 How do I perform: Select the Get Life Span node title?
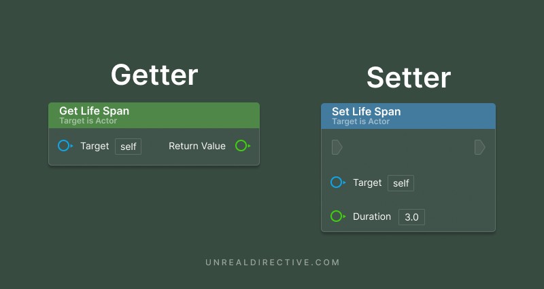click(94, 111)
